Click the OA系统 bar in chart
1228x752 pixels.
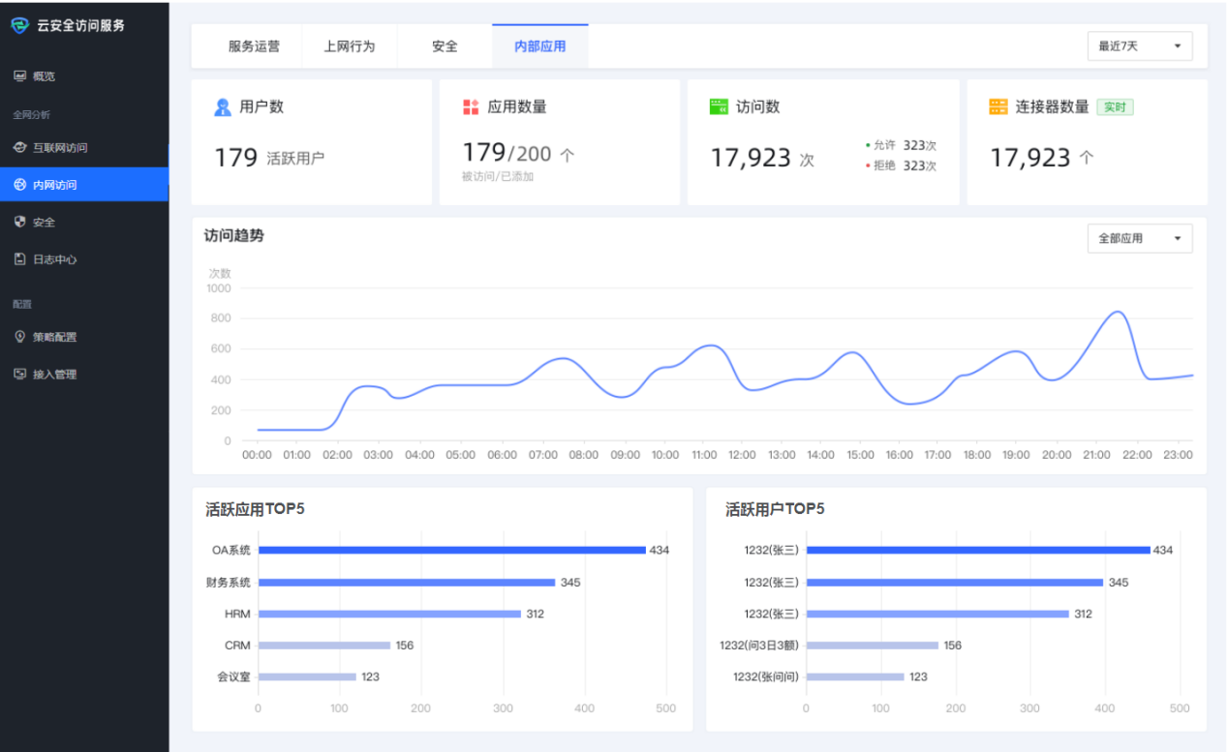pyautogui.click(x=451, y=550)
